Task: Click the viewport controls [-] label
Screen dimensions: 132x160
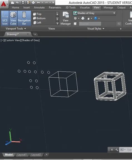Action: [x=2, y=40]
